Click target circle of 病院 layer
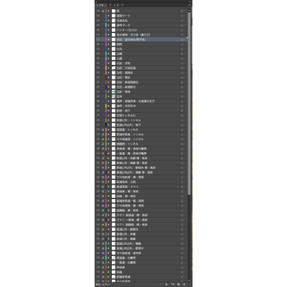This screenshot has width=287, height=287. 182,44
